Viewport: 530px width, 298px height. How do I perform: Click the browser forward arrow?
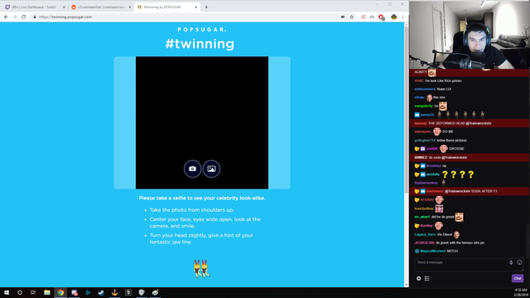pos(15,17)
